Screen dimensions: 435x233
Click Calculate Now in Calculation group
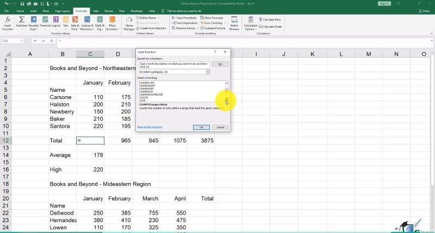271,19
